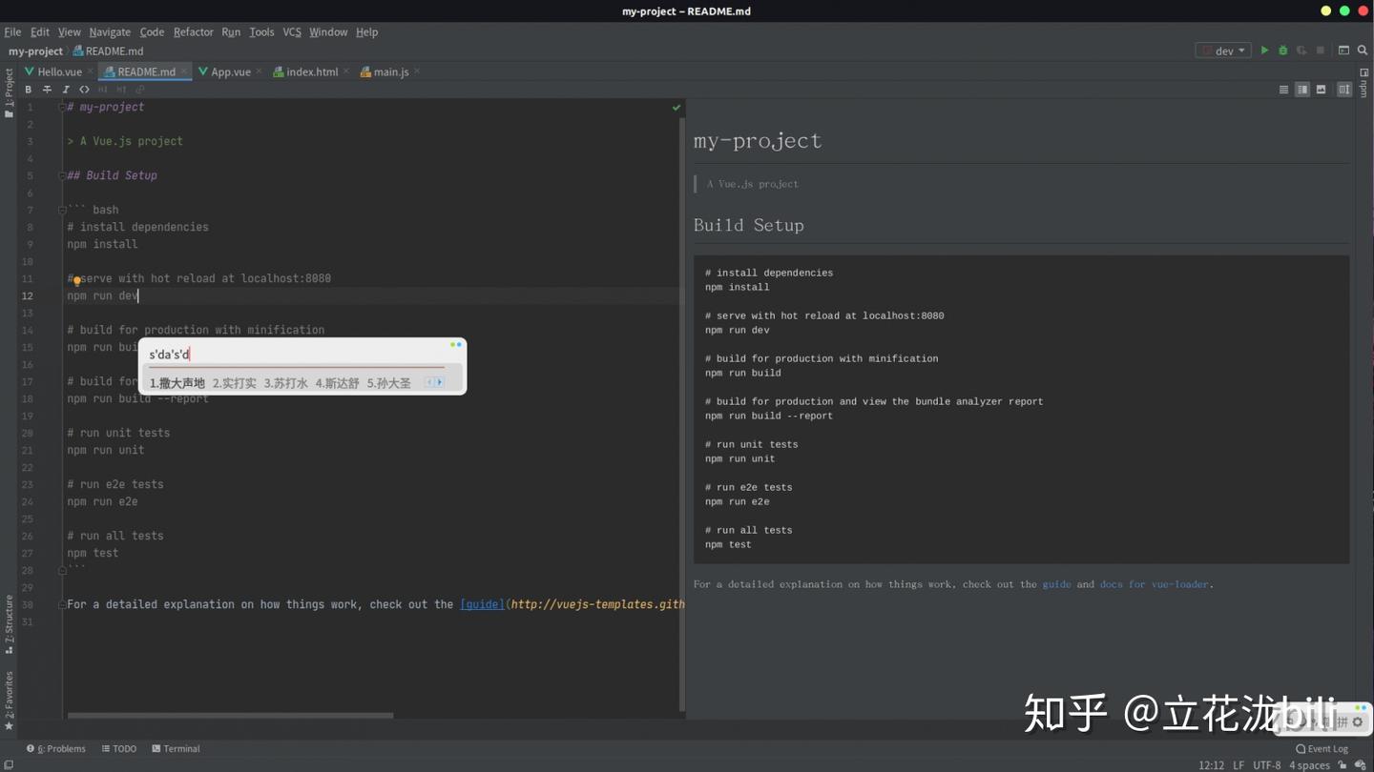
Task: Open the UTF-8 file encoding selector
Action: pyautogui.click(x=1266, y=764)
